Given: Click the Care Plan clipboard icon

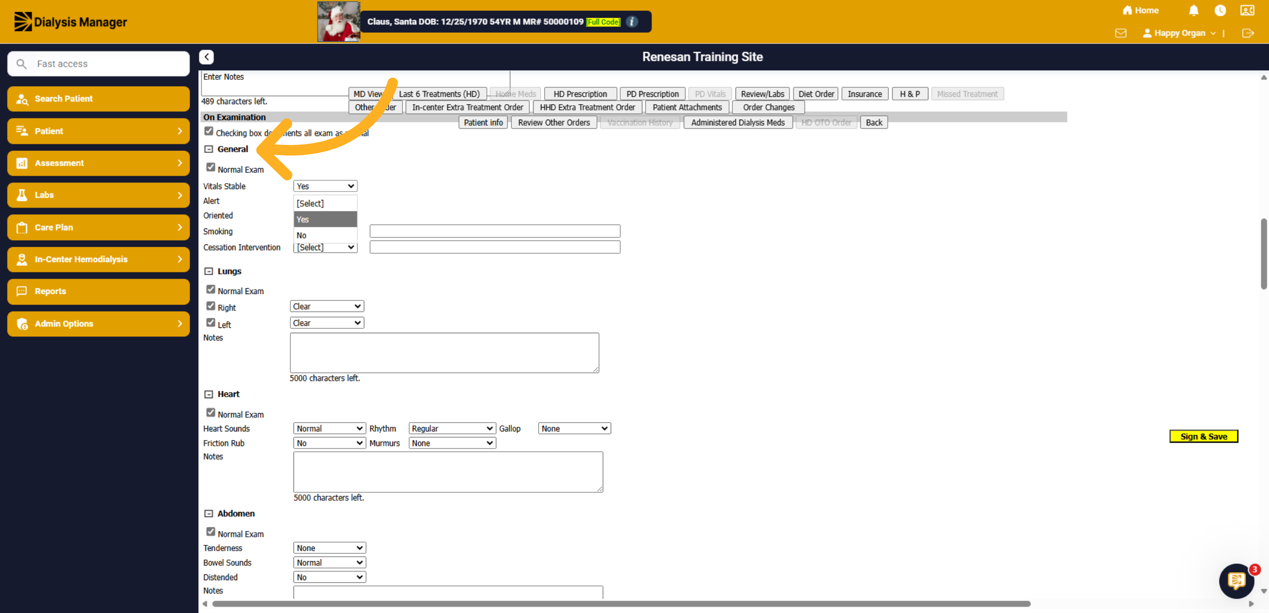Looking at the screenshot, I should click(x=22, y=227).
